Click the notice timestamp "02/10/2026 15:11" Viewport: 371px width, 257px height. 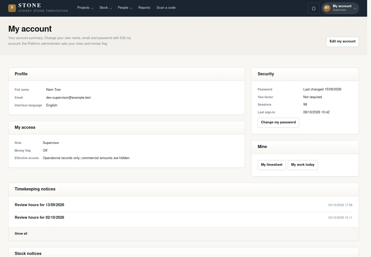[x=340, y=218]
